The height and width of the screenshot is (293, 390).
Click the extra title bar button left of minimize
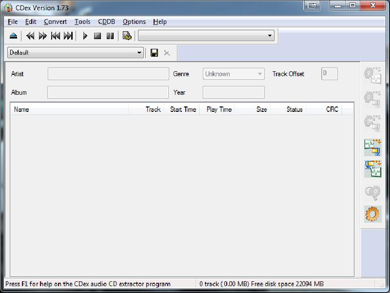point(312,5)
